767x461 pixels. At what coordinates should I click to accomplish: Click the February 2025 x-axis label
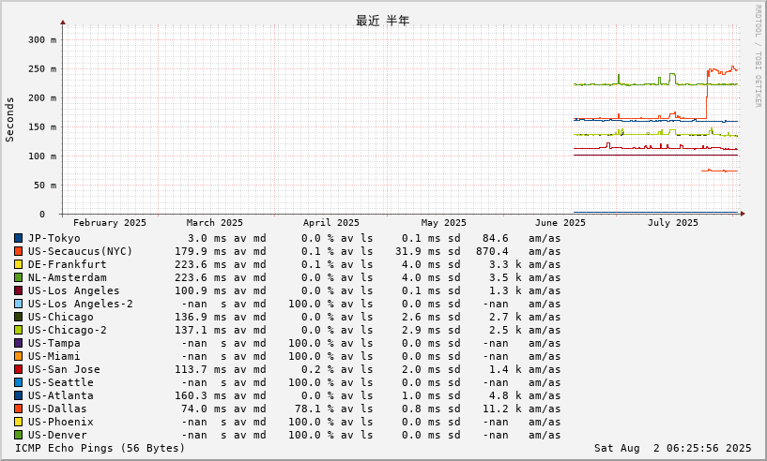click(x=110, y=223)
